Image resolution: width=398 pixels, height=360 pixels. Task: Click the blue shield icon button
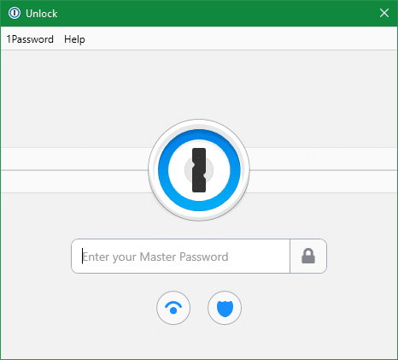click(x=225, y=308)
